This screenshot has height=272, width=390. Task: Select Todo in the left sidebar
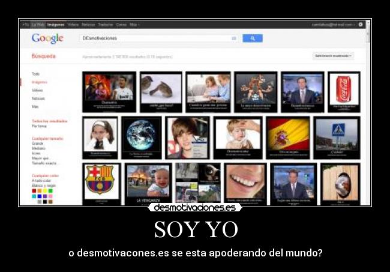pyautogui.click(x=35, y=74)
